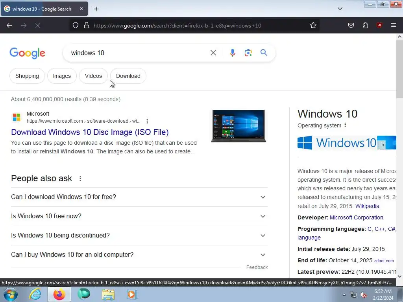The width and height of the screenshot is (403, 302).
Task: Open the uBlock Origin extension icon
Action: pyautogui.click(x=379, y=26)
